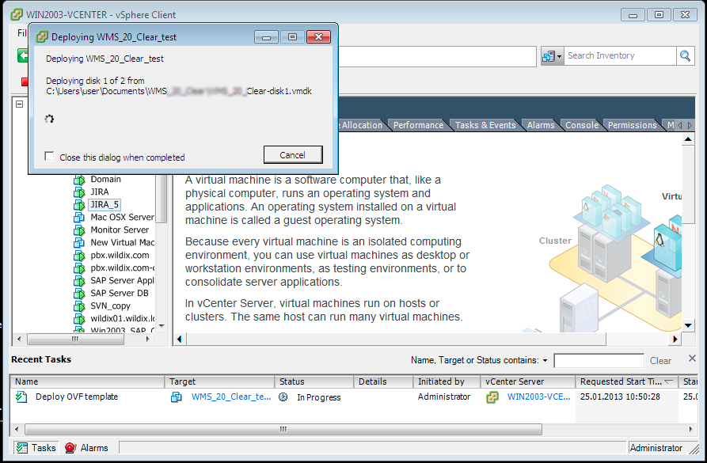Focus the Search Inventory field

pos(620,56)
